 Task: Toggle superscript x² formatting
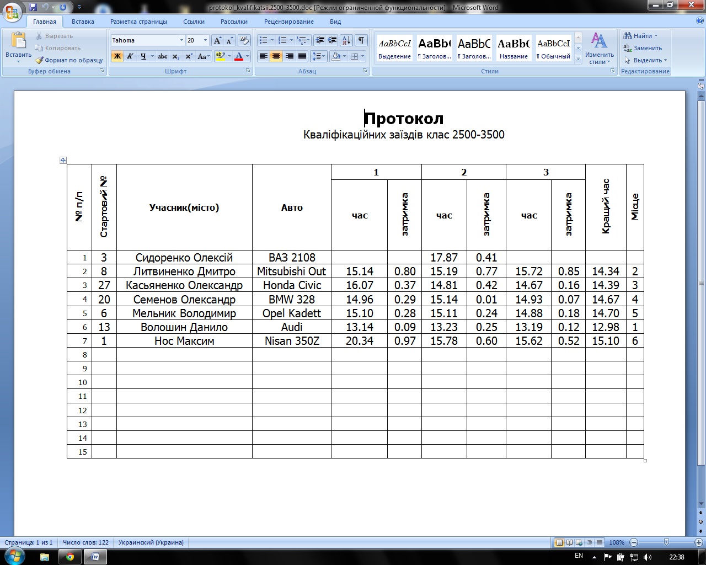click(x=189, y=56)
